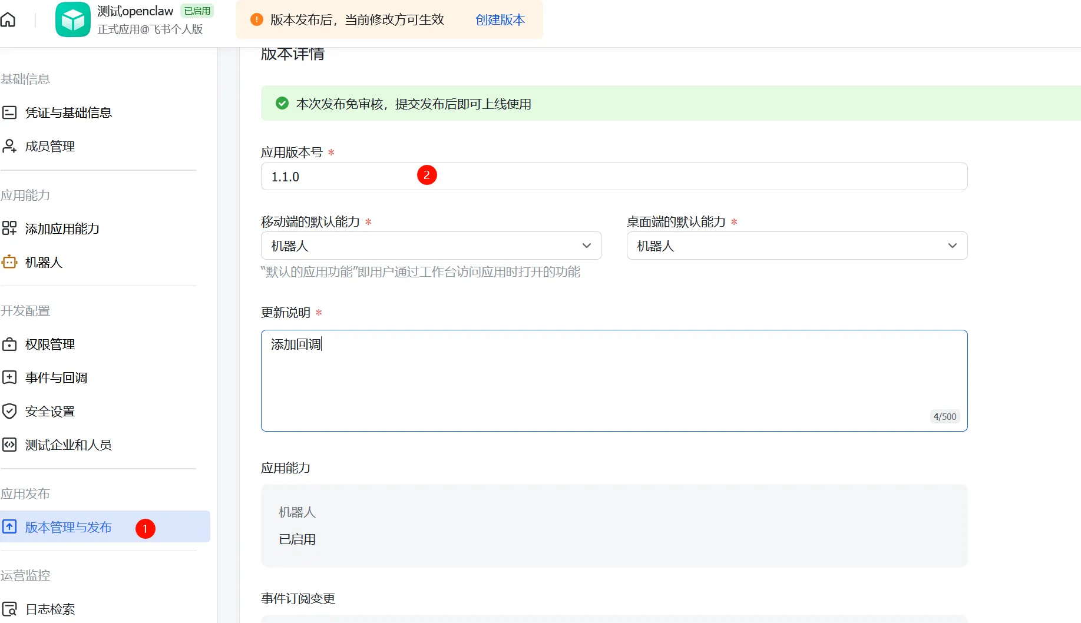Viewport: 1081px width, 623px height.
Task: Click the 已启用 status badge in header
Action: point(197,11)
